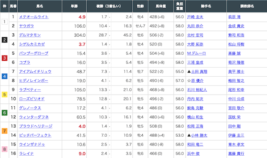
Task: Open horse ヤウガウ link
Action: tap(26, 26)
